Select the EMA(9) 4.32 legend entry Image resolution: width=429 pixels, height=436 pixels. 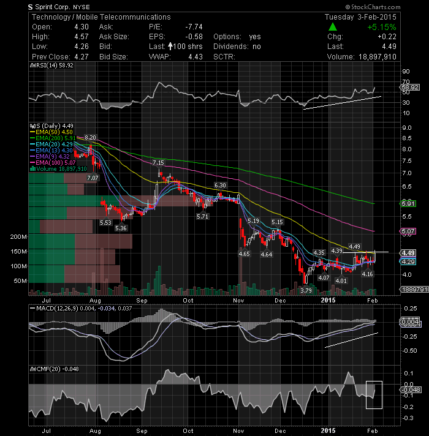tap(50, 157)
